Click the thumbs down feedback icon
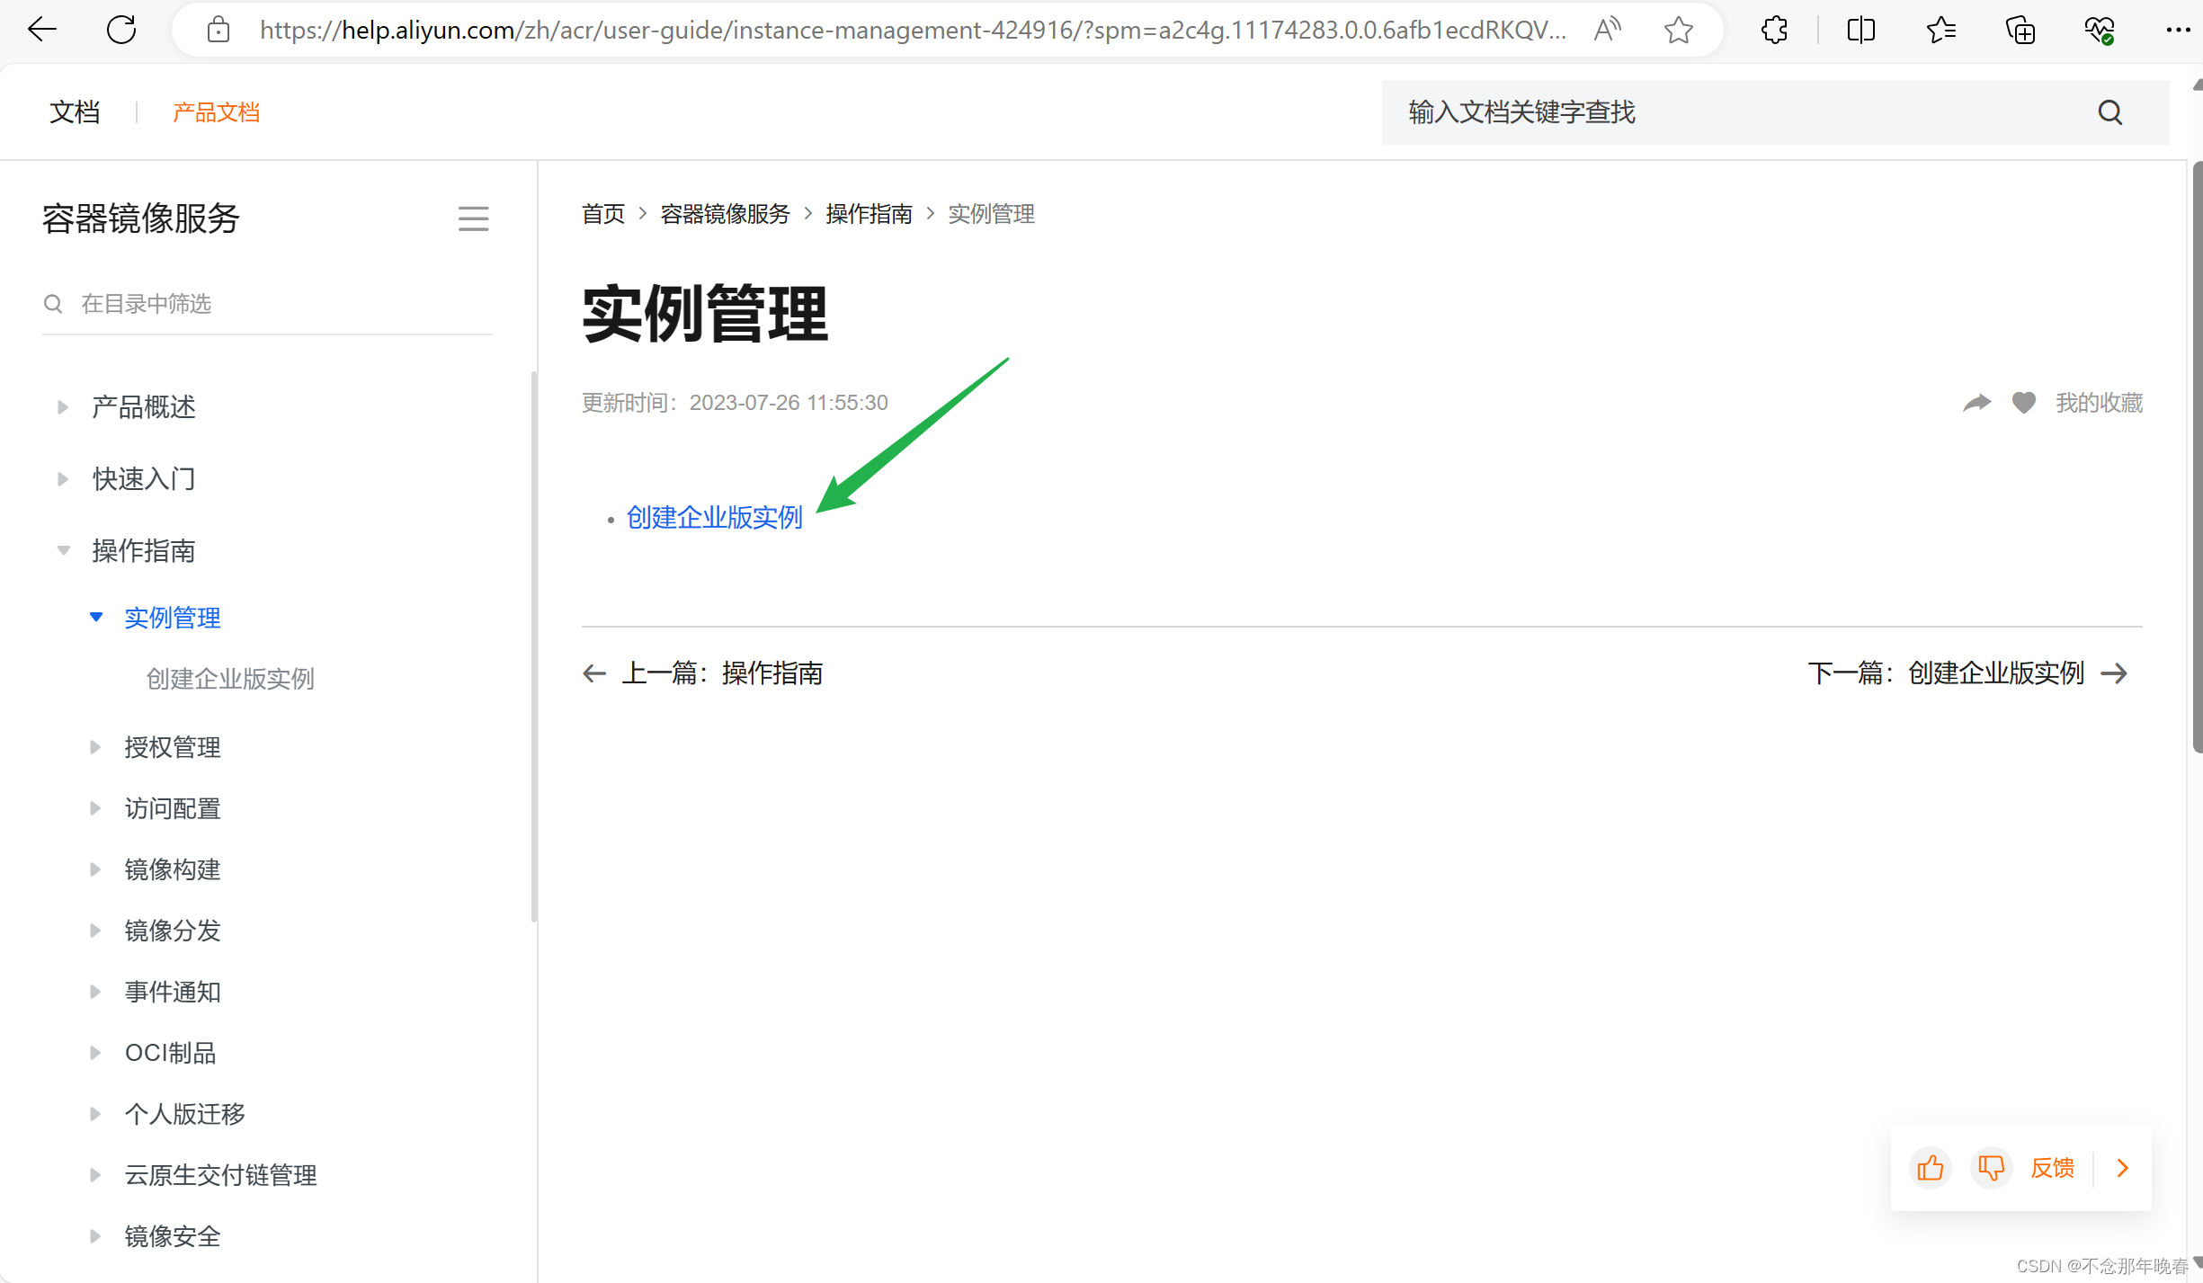Viewport: 2203px width, 1283px height. coord(1991,1168)
